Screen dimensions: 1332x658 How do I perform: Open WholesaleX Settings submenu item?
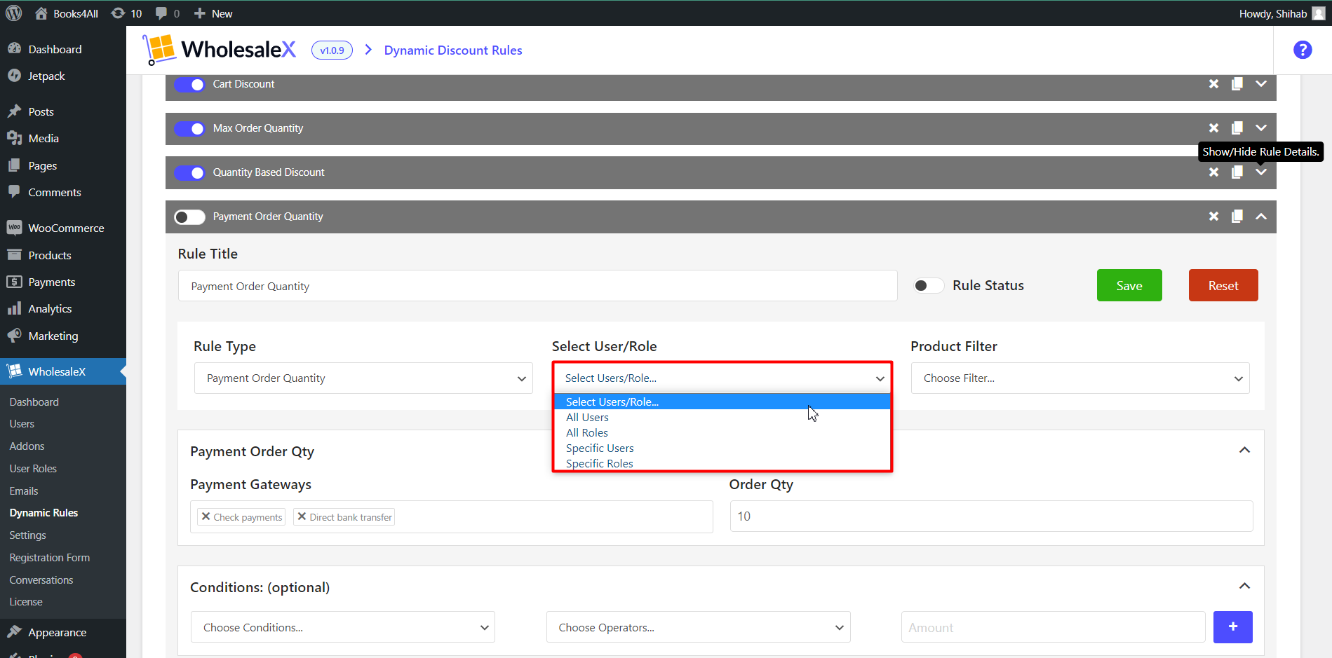coord(27,535)
